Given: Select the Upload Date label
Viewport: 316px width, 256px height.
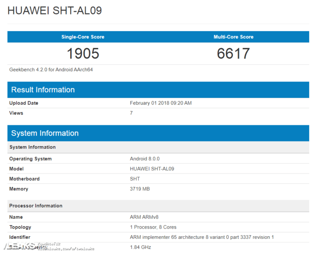Looking at the screenshot, I should point(23,103).
